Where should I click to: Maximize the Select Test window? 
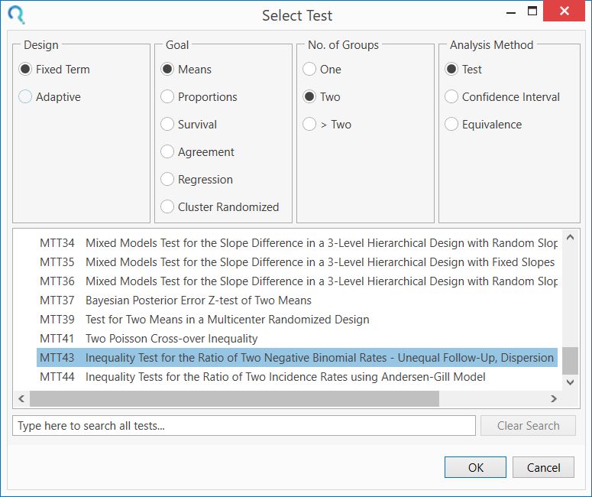point(532,11)
